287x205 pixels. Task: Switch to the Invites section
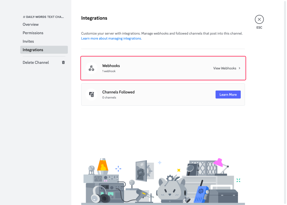click(x=28, y=41)
